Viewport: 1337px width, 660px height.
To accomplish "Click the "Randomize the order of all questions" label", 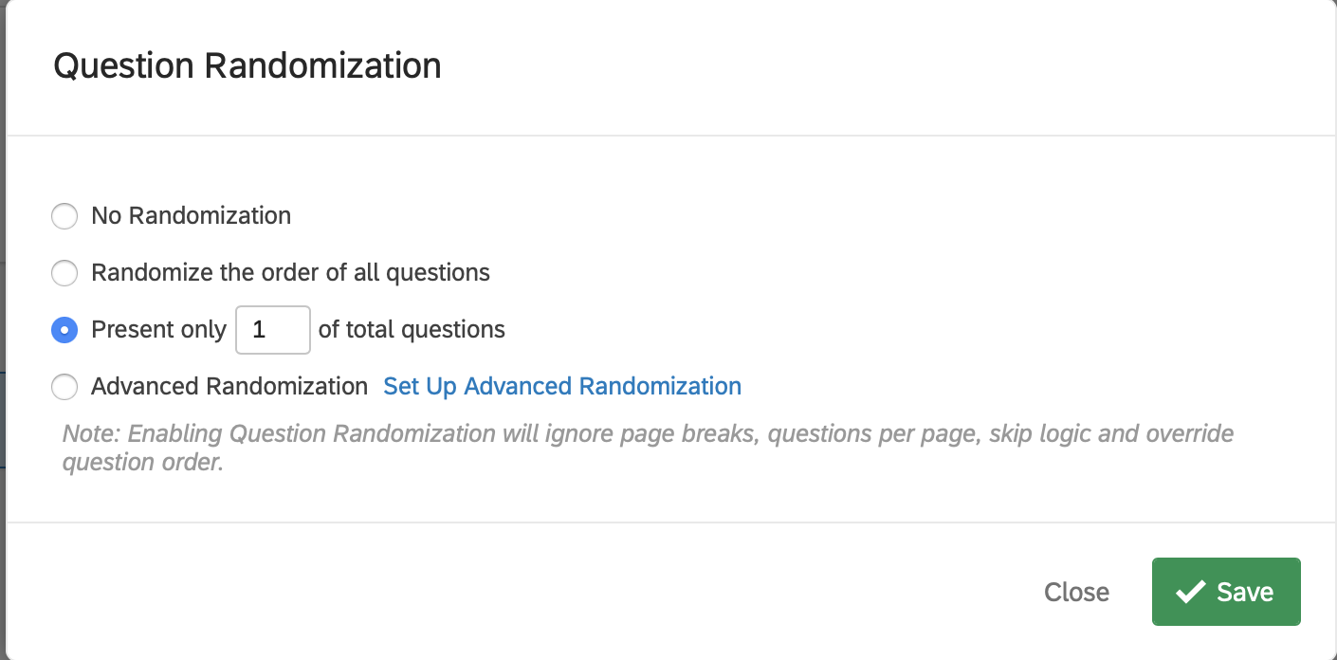I will click(x=290, y=274).
